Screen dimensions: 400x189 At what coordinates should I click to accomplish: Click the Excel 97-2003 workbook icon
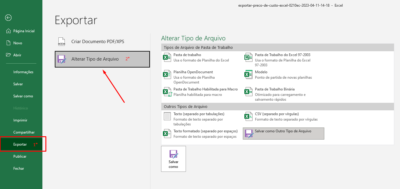point(249,57)
